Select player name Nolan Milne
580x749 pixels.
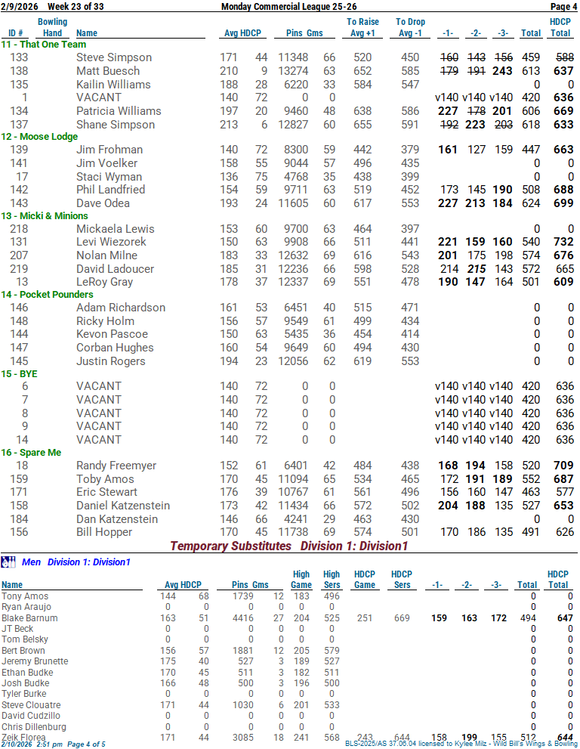107,255
